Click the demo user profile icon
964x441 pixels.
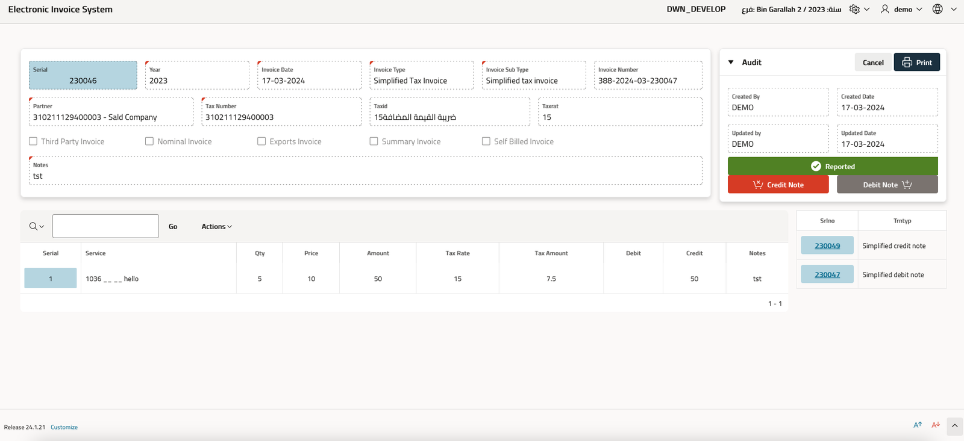884,9
